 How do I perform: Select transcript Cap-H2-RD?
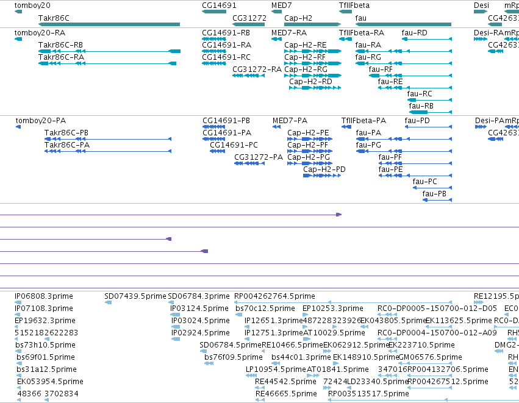click(310, 82)
